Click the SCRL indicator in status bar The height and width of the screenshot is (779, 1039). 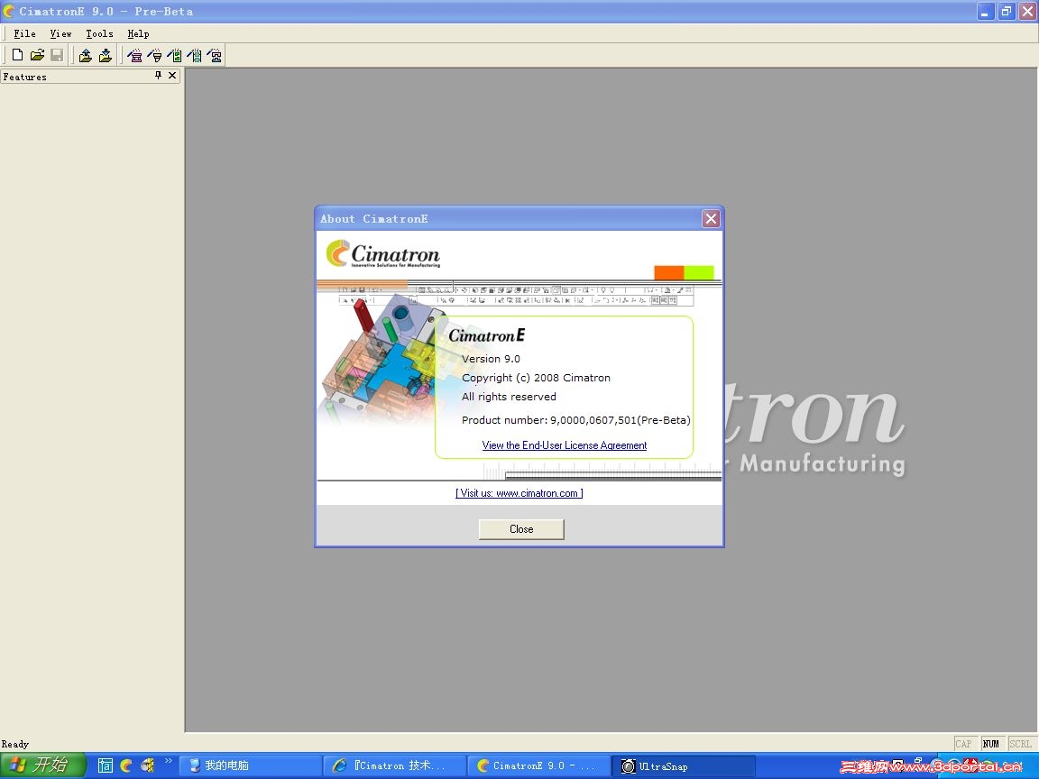click(x=1020, y=744)
